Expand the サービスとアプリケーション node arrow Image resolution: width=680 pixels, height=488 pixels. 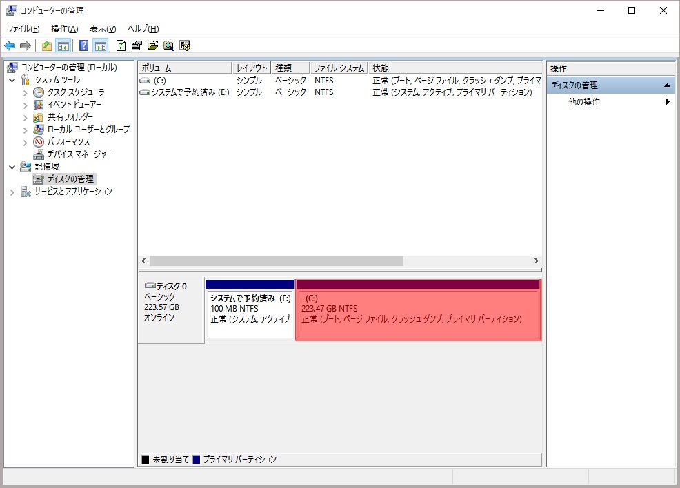pos(12,192)
